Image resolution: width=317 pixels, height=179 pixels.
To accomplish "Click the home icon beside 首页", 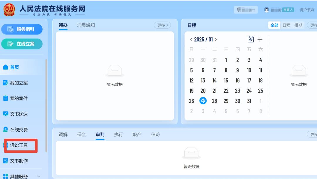I will [5, 67].
